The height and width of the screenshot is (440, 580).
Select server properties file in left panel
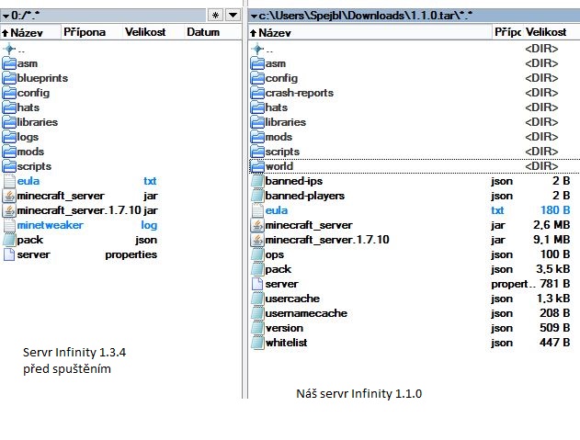33,254
